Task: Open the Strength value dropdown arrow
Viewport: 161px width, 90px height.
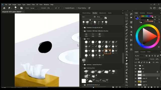Action: (52, 8)
